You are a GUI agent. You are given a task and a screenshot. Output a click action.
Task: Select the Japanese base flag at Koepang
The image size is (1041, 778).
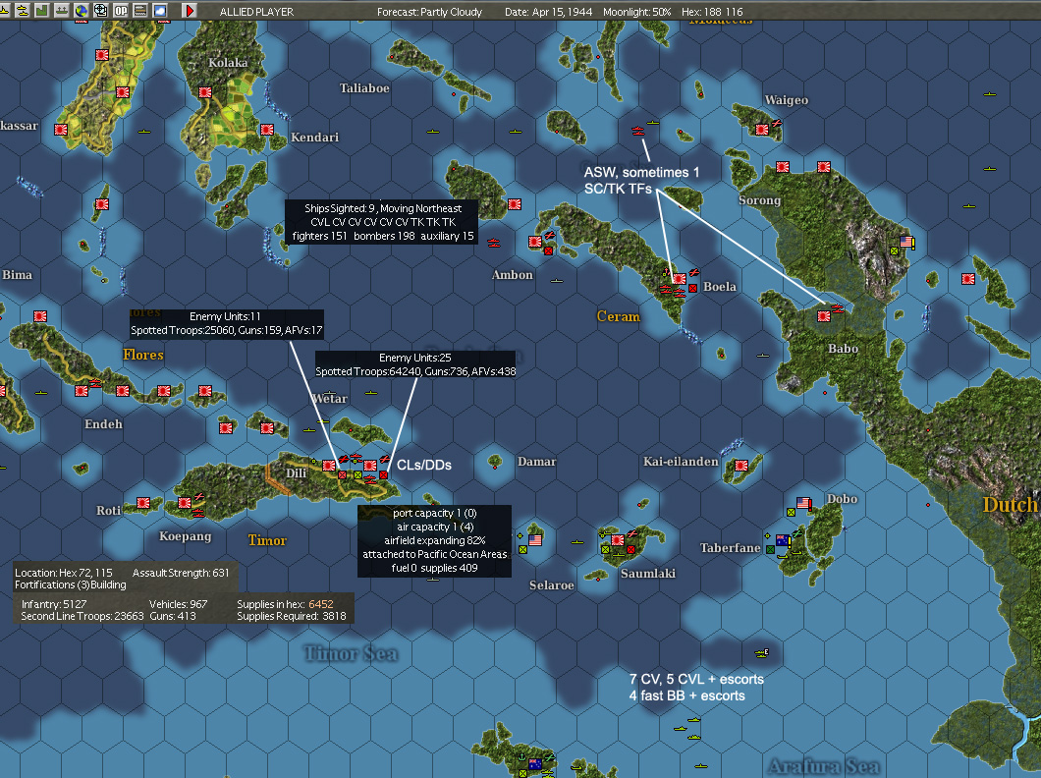coord(185,503)
